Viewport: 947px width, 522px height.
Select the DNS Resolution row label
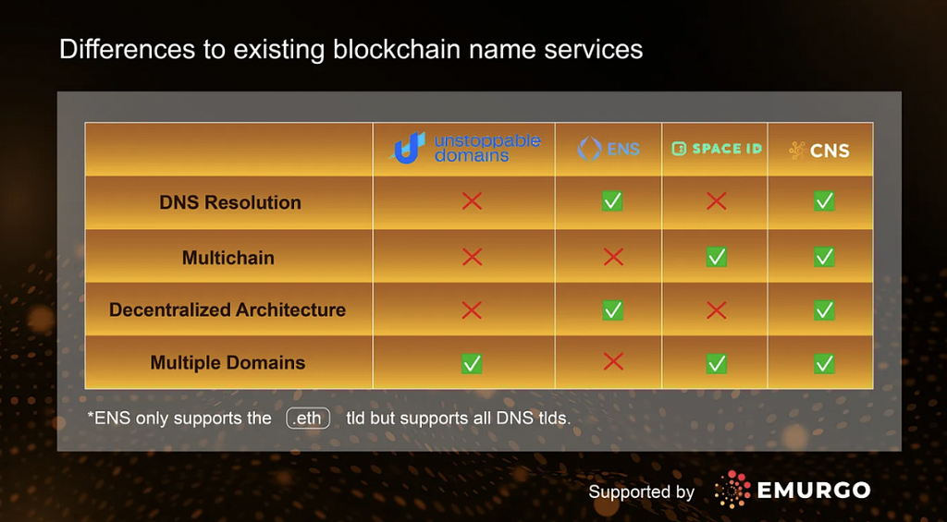230,202
